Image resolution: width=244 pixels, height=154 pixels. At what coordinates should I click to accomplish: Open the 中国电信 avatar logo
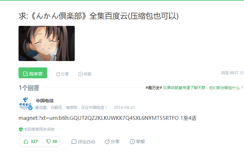[25, 104]
